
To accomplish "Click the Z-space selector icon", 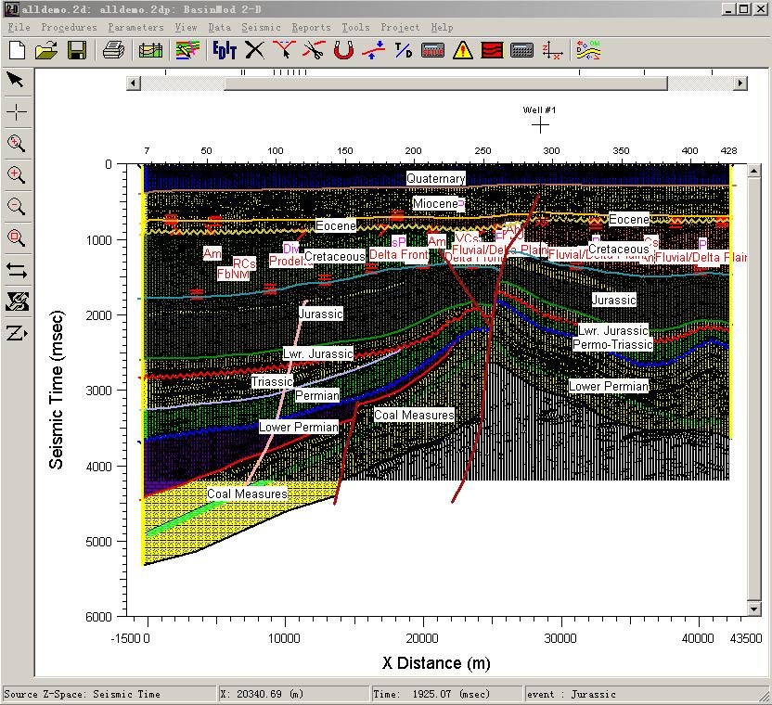I will click(18, 333).
